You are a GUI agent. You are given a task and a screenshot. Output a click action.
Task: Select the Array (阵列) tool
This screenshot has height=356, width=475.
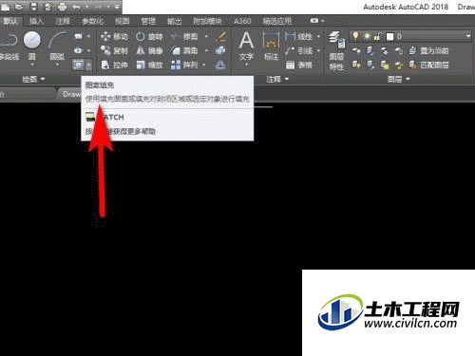[x=184, y=65]
